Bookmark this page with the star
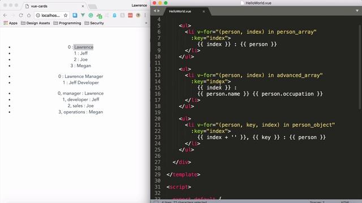This screenshot has height=203, width=362. click(66, 15)
